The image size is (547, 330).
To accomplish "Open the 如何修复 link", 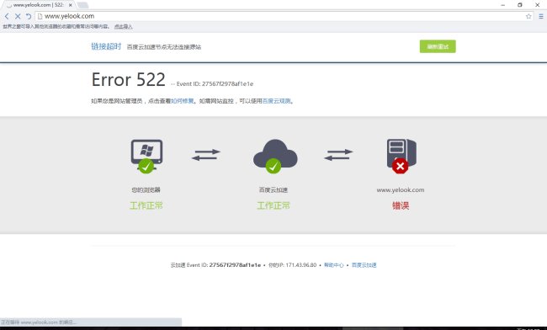I will pos(182,101).
